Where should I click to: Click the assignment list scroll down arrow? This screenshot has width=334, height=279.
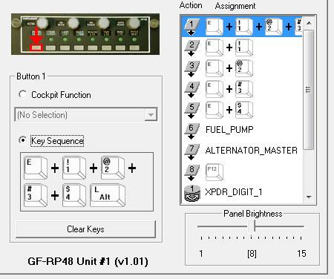pos(309,197)
